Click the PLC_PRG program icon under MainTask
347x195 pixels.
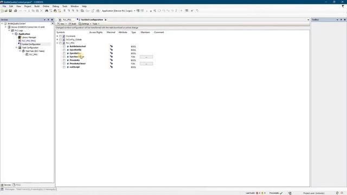coord(27,54)
